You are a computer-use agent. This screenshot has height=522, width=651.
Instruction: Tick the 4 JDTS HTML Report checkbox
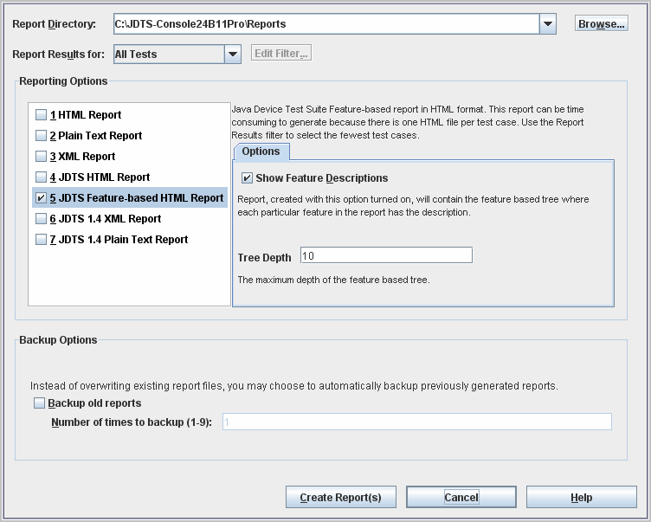(41, 177)
